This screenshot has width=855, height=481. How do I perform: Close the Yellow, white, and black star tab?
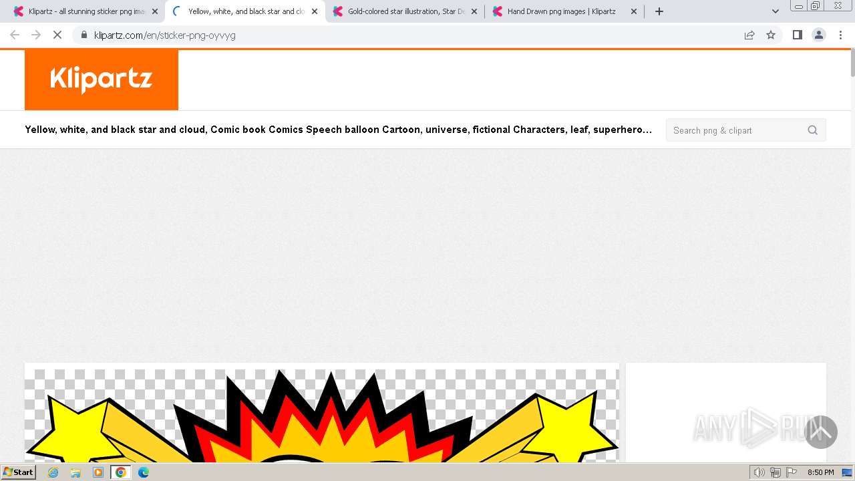point(315,11)
